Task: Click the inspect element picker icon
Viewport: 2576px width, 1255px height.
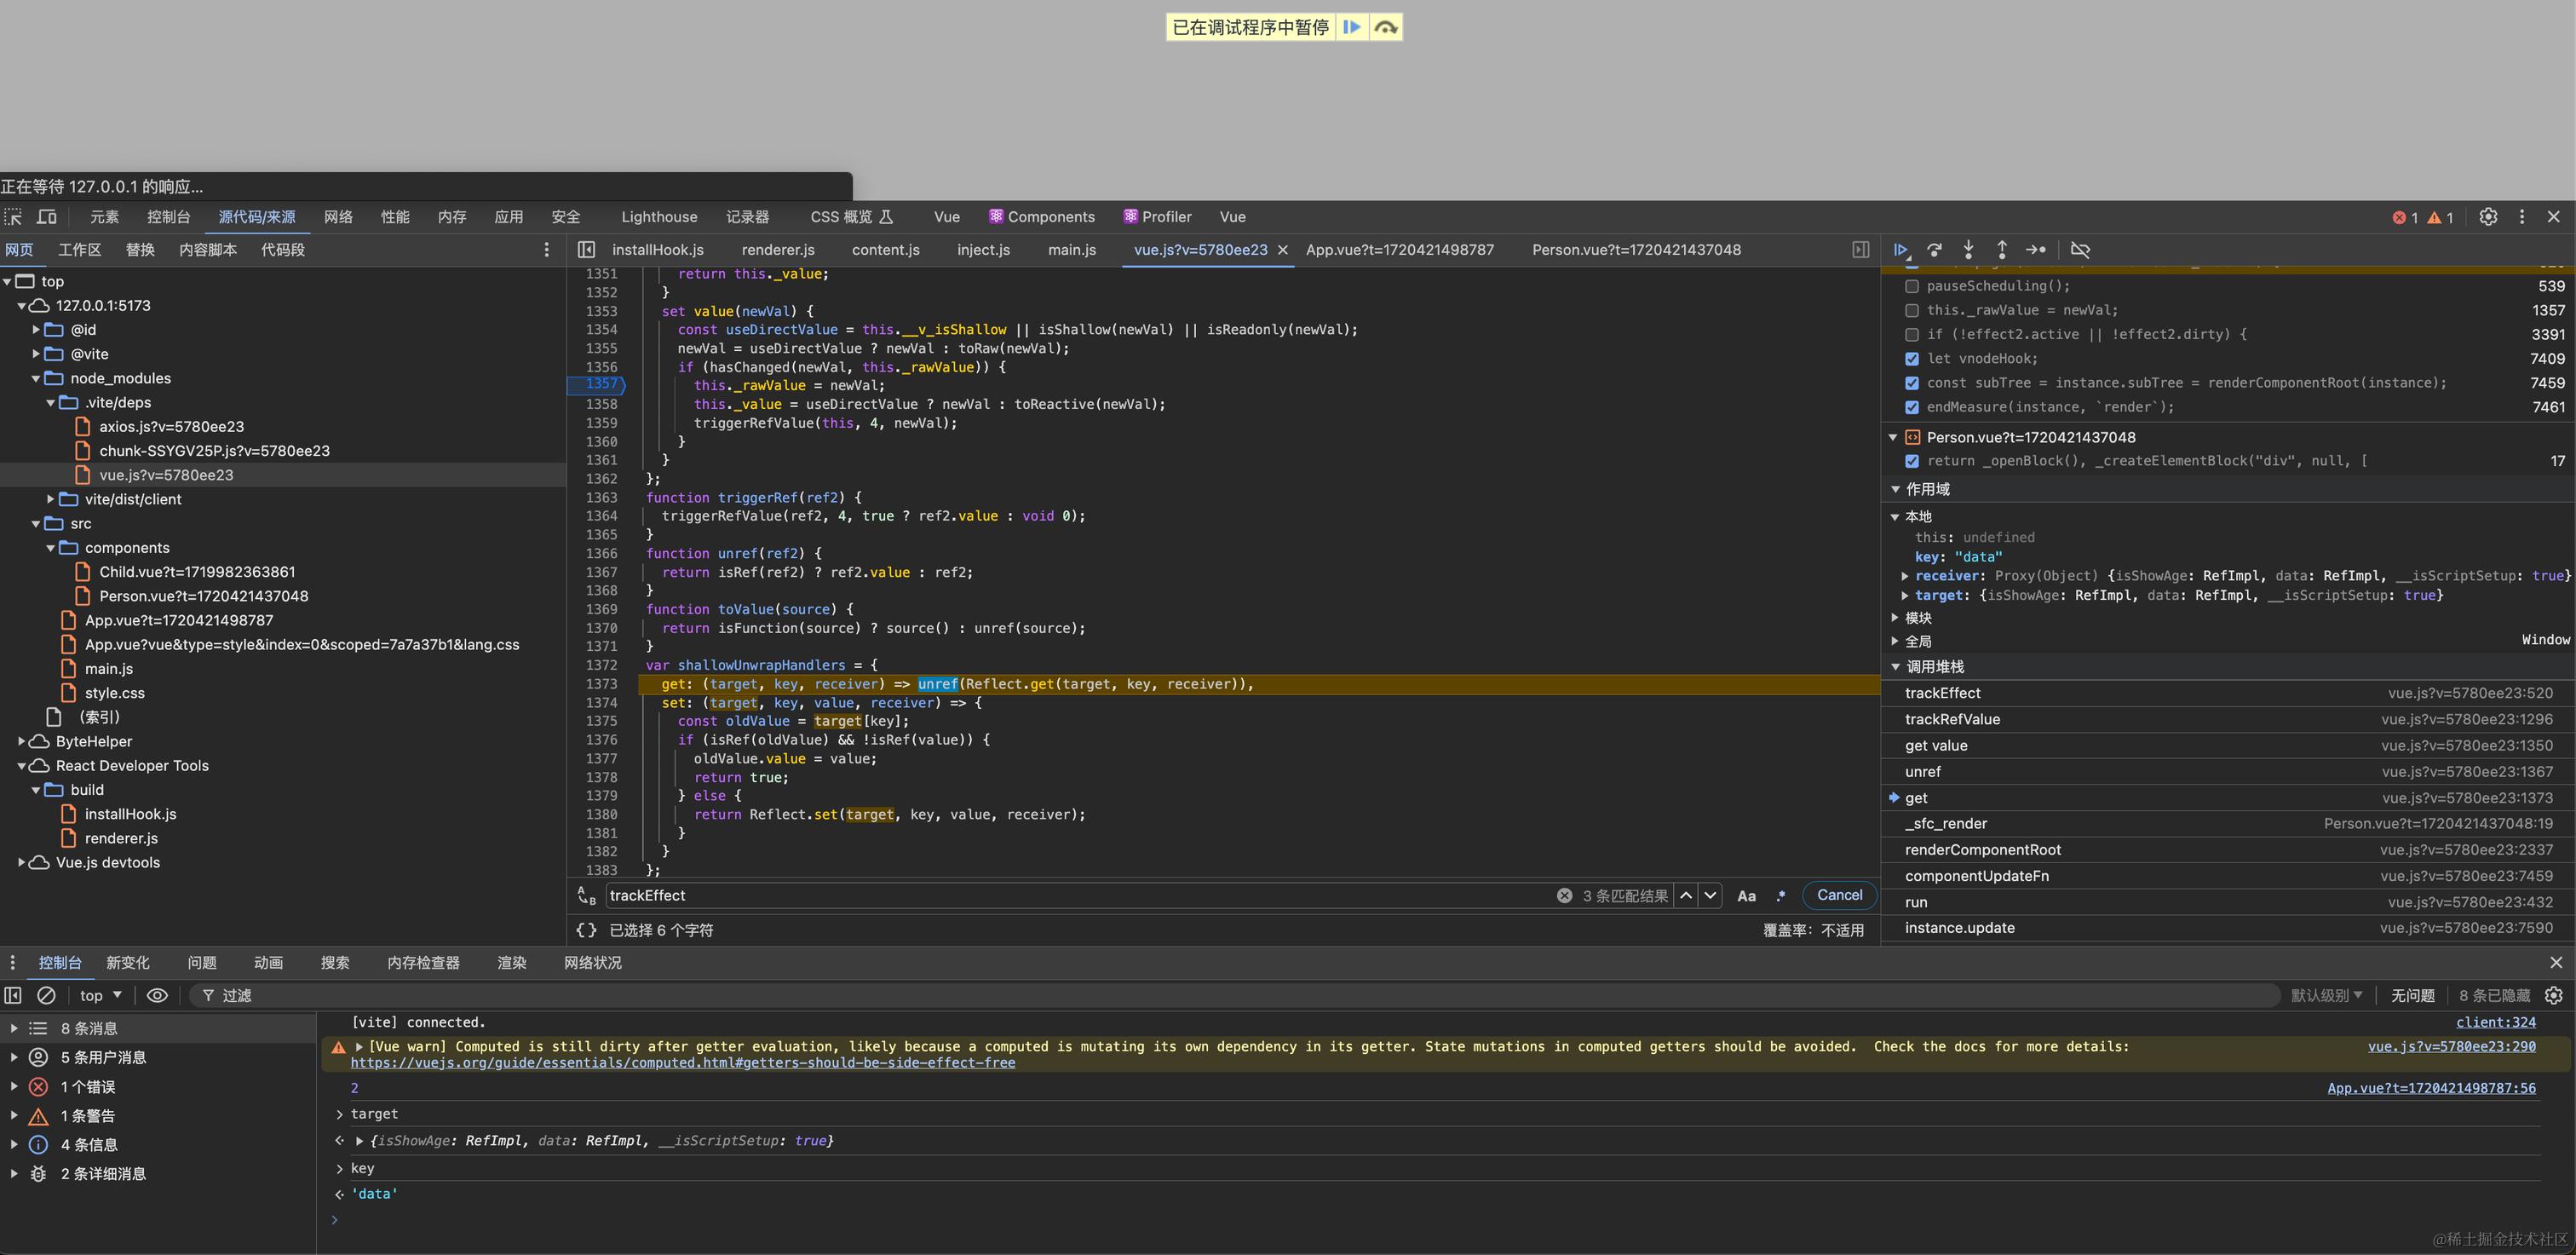Action: [13, 217]
